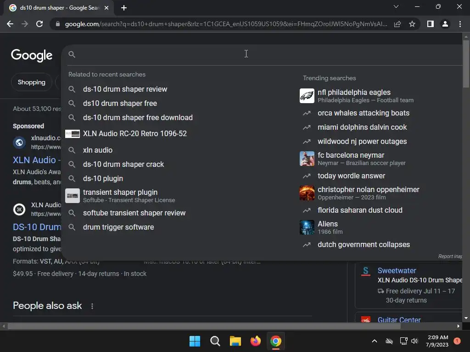Open trending Aliens 1986 film
The image size is (470, 352).
click(x=330, y=227)
